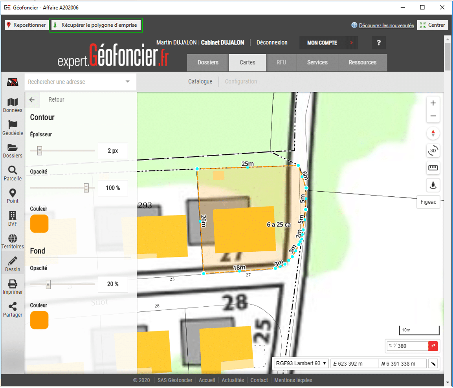This screenshot has width=453, height=388.
Task: Switch to the Services tab
Action: (317, 62)
